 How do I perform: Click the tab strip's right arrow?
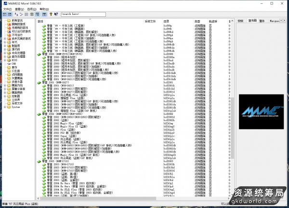pos(285,20)
